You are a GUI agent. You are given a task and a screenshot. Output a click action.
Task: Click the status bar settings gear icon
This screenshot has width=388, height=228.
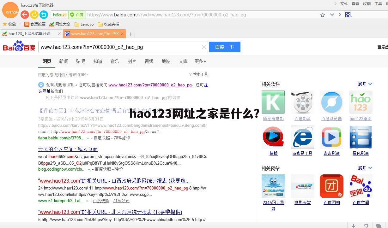tap(366, 225)
